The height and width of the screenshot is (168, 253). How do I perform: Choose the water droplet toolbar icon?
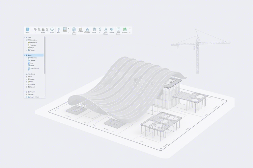point(87,29)
